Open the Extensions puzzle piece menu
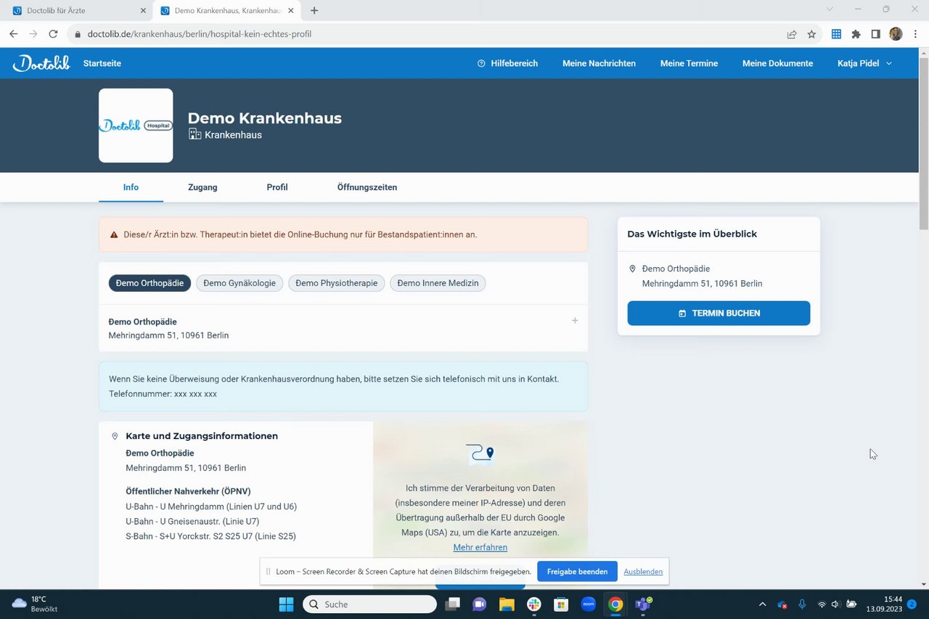 tap(856, 34)
